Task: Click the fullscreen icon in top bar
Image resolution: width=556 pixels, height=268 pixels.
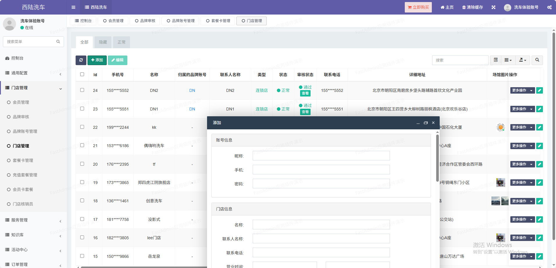Action: (x=493, y=7)
